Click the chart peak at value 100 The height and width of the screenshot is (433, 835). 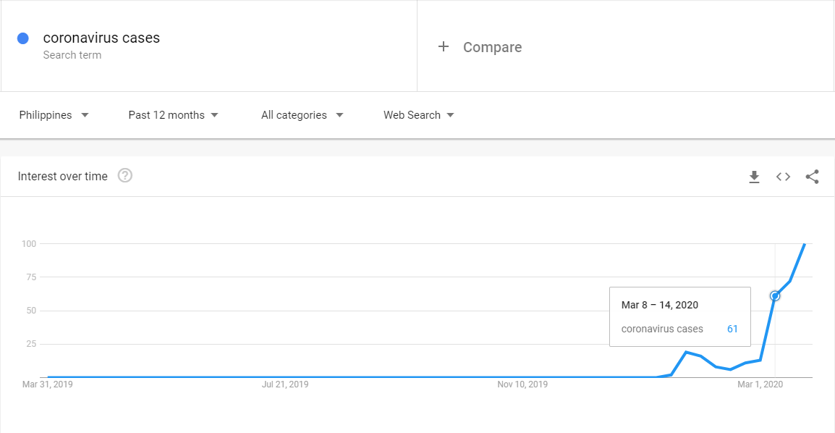click(x=805, y=244)
